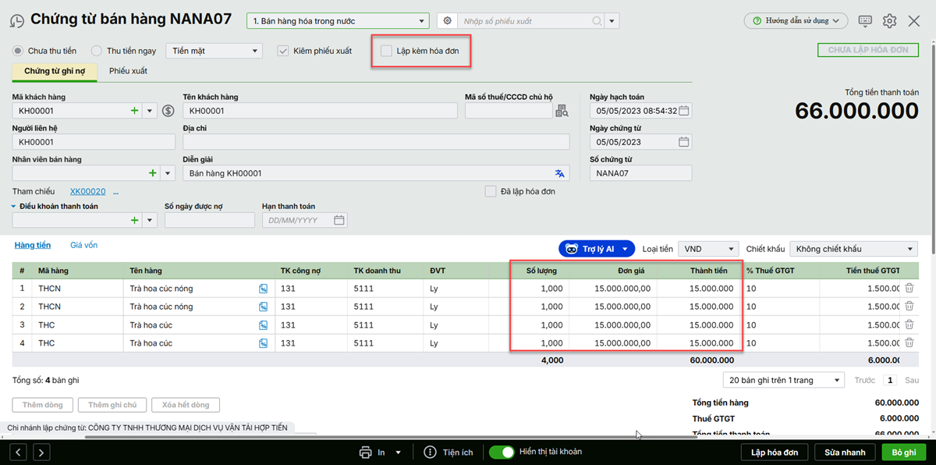Toggle Hiển thị tài khoản switch
Screen dimensions: 936x465
click(502, 452)
